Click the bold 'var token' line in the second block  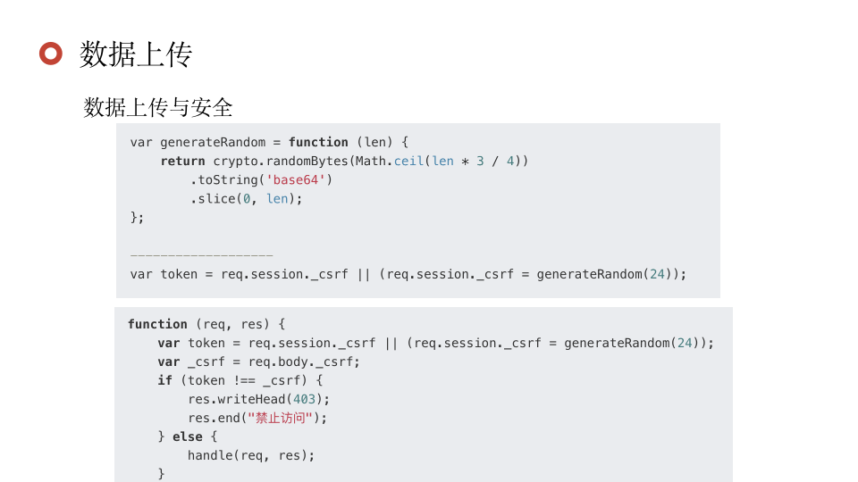coord(435,343)
